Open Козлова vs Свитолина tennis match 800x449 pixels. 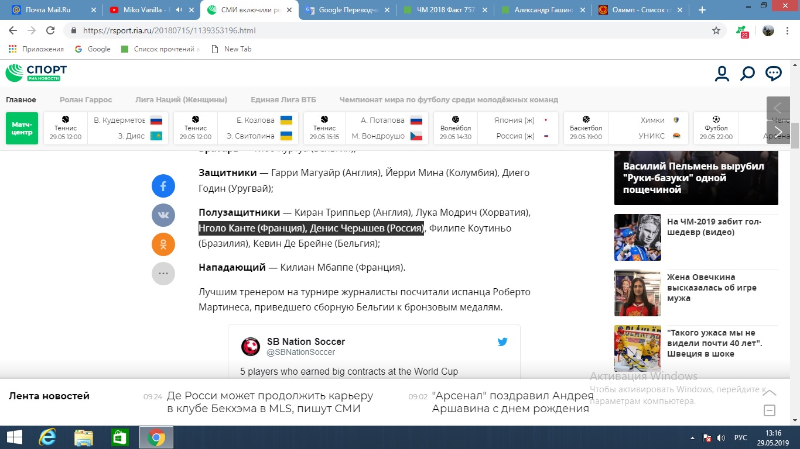tap(236, 128)
